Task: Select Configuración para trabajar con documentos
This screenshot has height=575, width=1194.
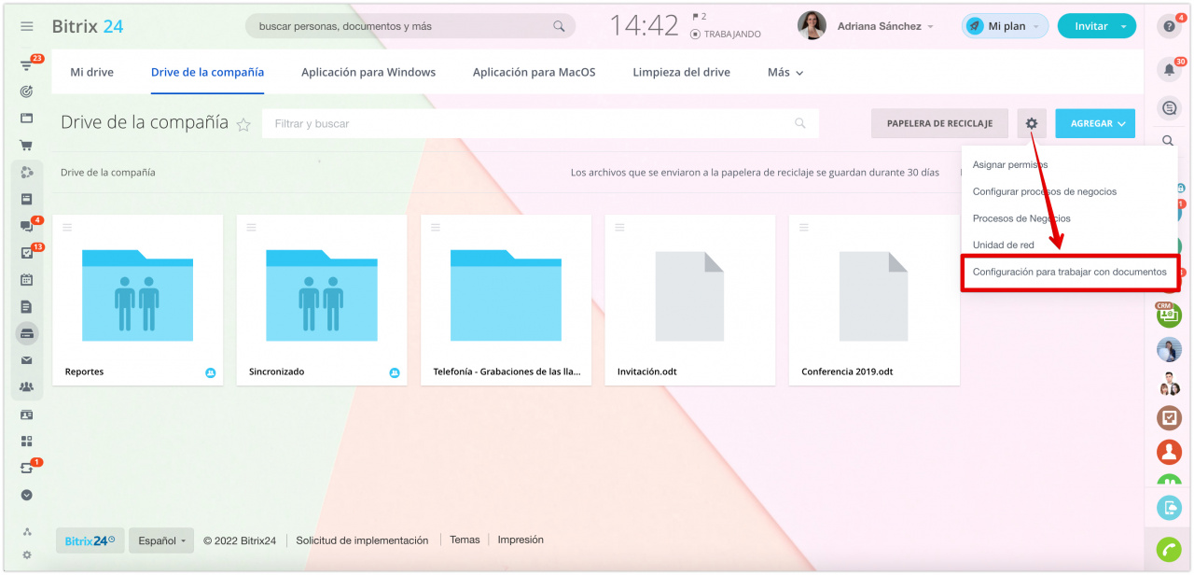Action: pyautogui.click(x=1070, y=273)
